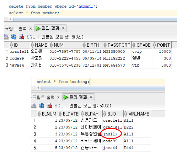Screen dimensions: 182x157
Task: Select the oracle11 cell in member ID column
Action: click(19, 51)
